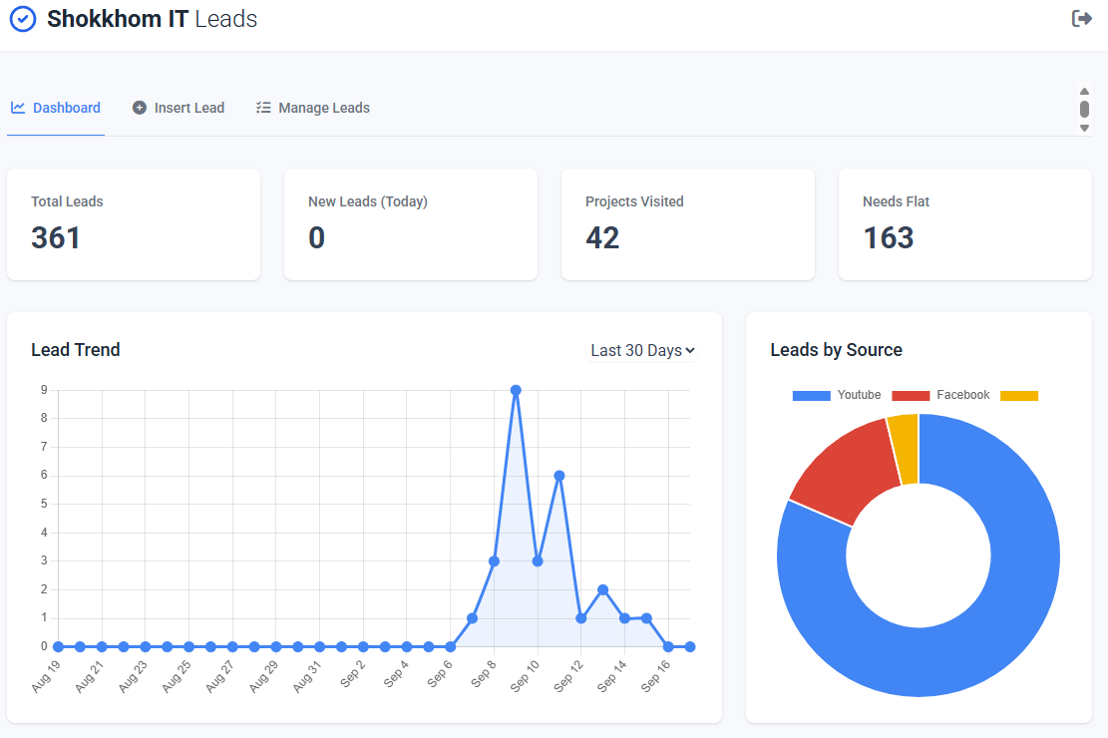Toggle the unlabeled yellow series in the legend
The image size is (1108, 738).
tap(1019, 395)
